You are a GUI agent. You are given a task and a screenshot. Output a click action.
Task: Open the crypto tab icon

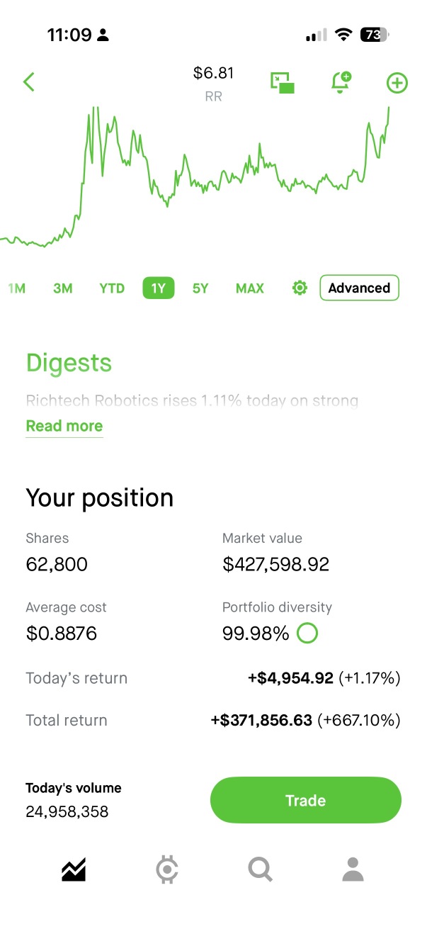tap(167, 869)
